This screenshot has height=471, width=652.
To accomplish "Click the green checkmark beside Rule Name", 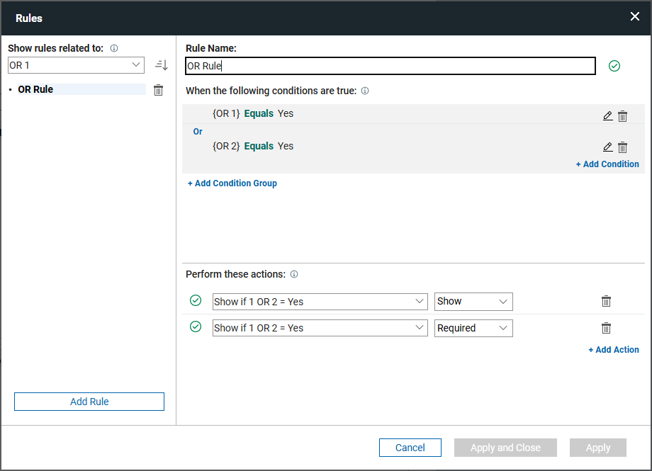I will click(614, 66).
